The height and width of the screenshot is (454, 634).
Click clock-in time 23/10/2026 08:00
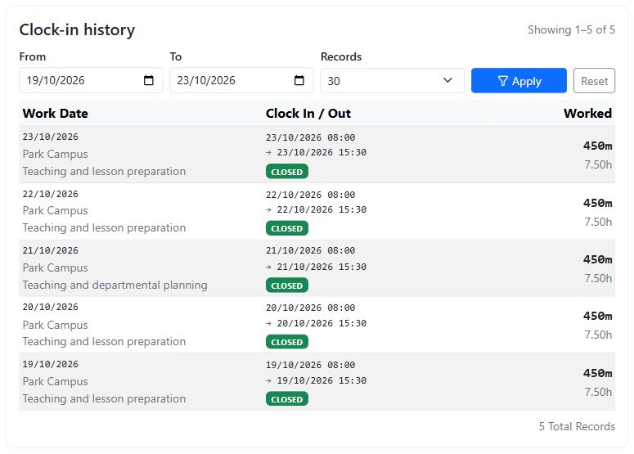coord(311,137)
